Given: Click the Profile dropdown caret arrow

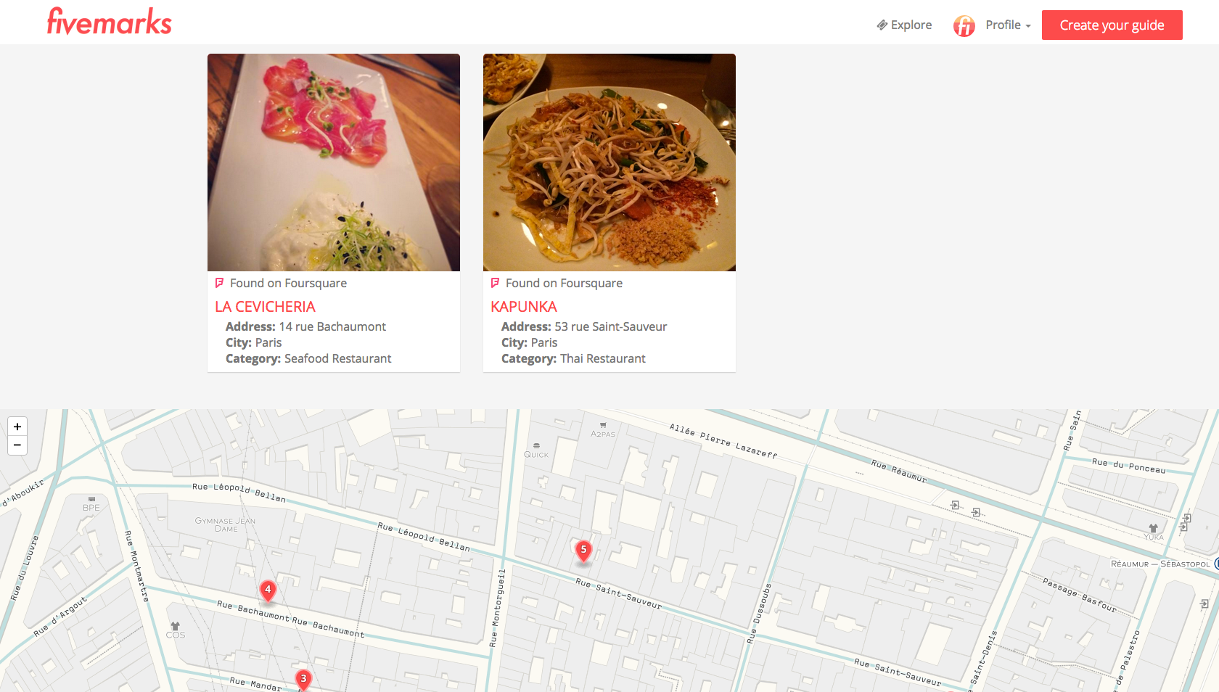Looking at the screenshot, I should coord(1028,26).
